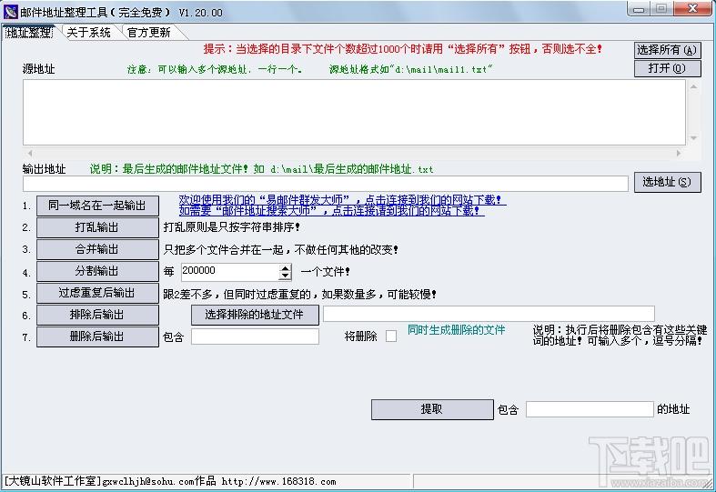
Task: Open the 官方更新 tab
Action: click(149, 33)
